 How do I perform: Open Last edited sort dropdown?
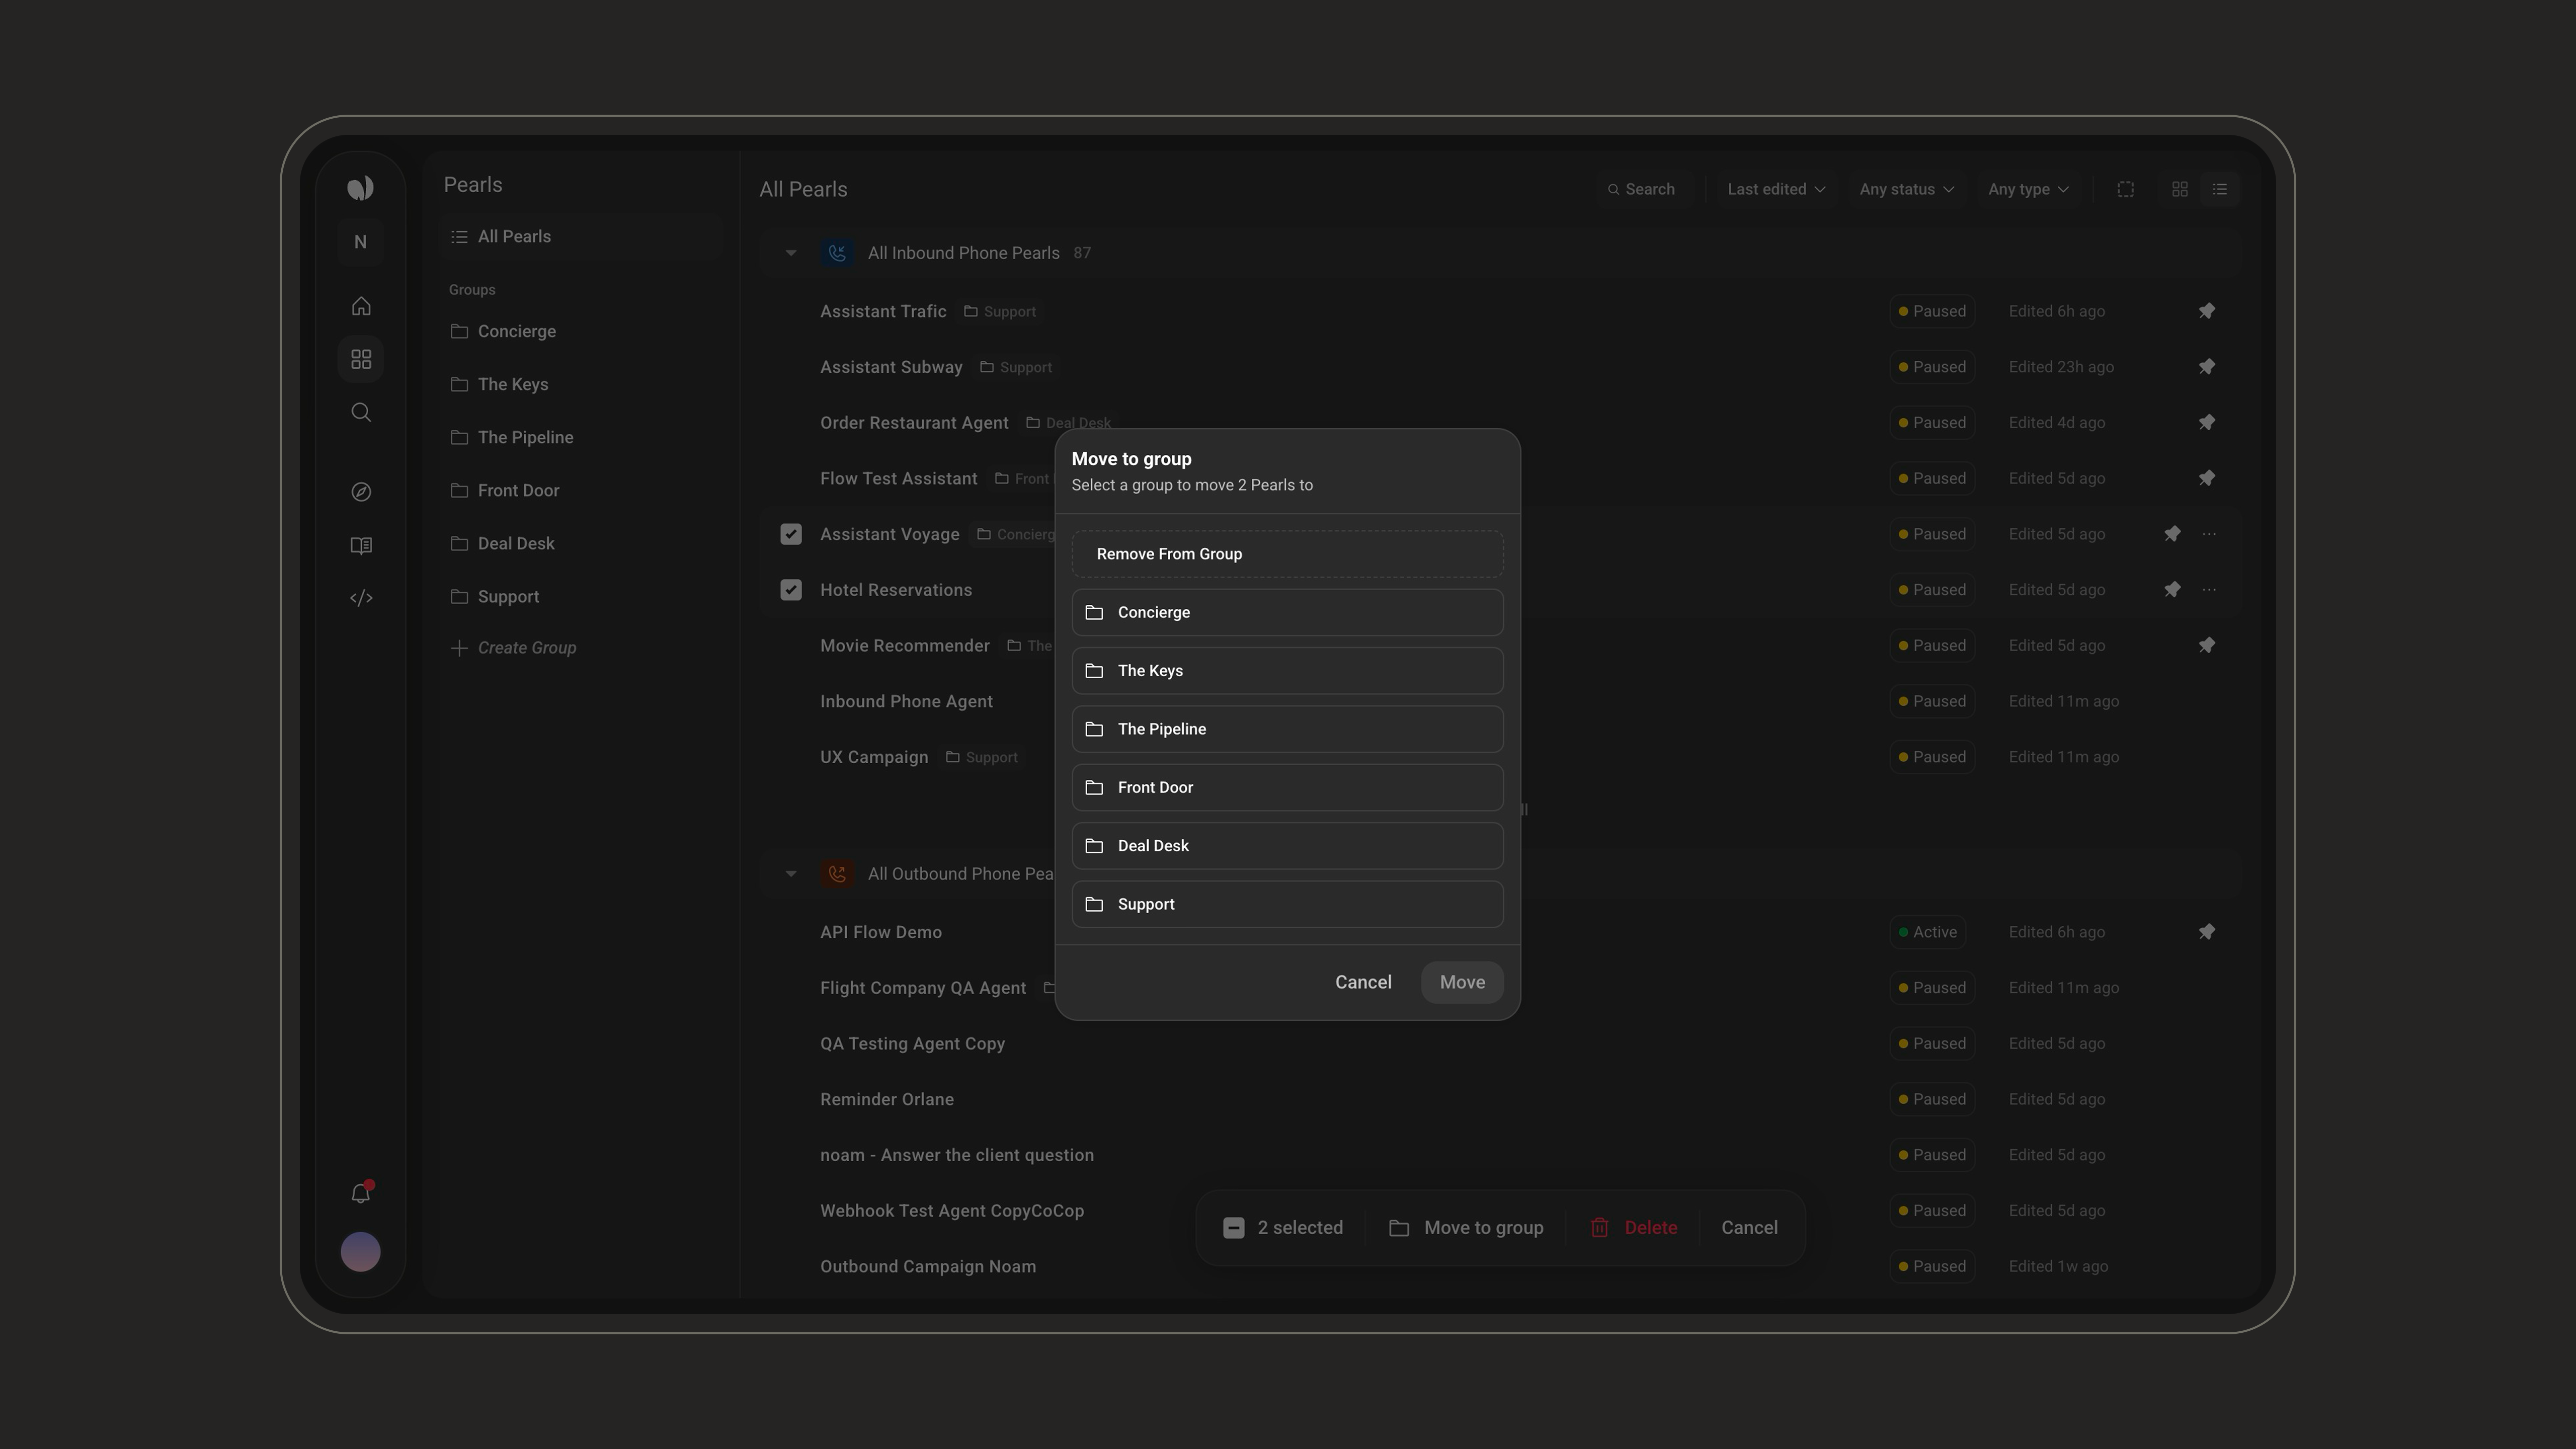pos(1776,189)
